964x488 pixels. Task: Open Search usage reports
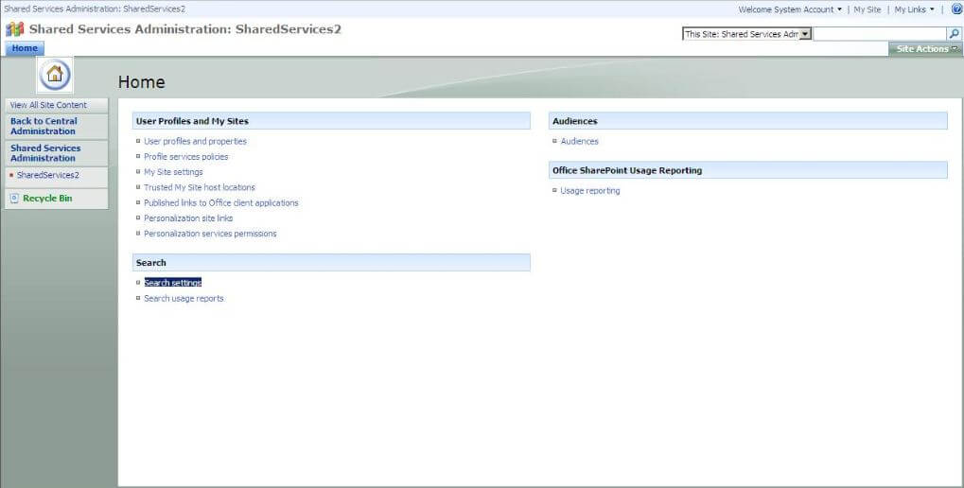[x=184, y=299]
